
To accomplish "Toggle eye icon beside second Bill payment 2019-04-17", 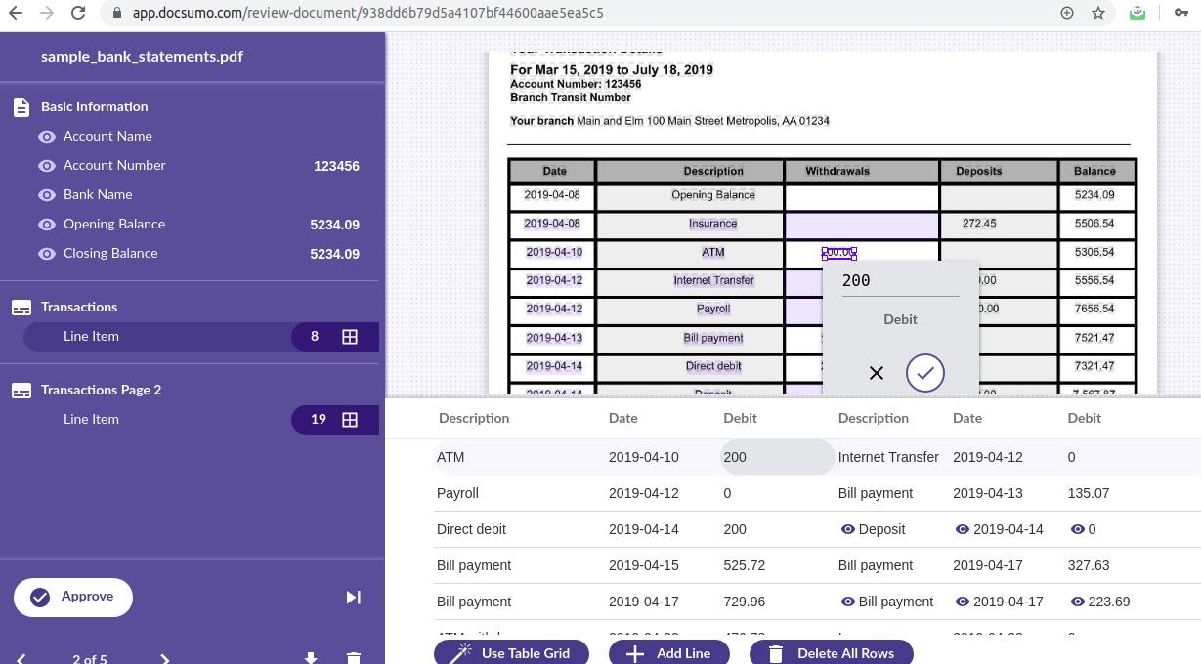I will pos(848,602).
